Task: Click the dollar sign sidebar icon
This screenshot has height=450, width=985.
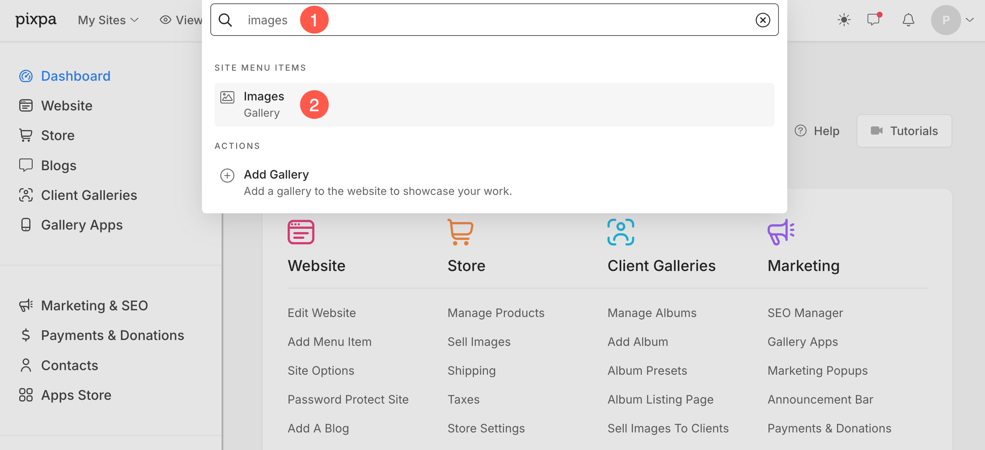Action: coord(26,335)
